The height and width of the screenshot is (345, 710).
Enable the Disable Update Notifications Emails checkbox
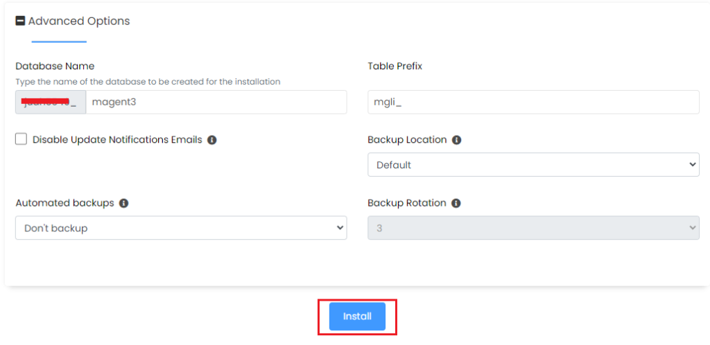click(x=21, y=139)
